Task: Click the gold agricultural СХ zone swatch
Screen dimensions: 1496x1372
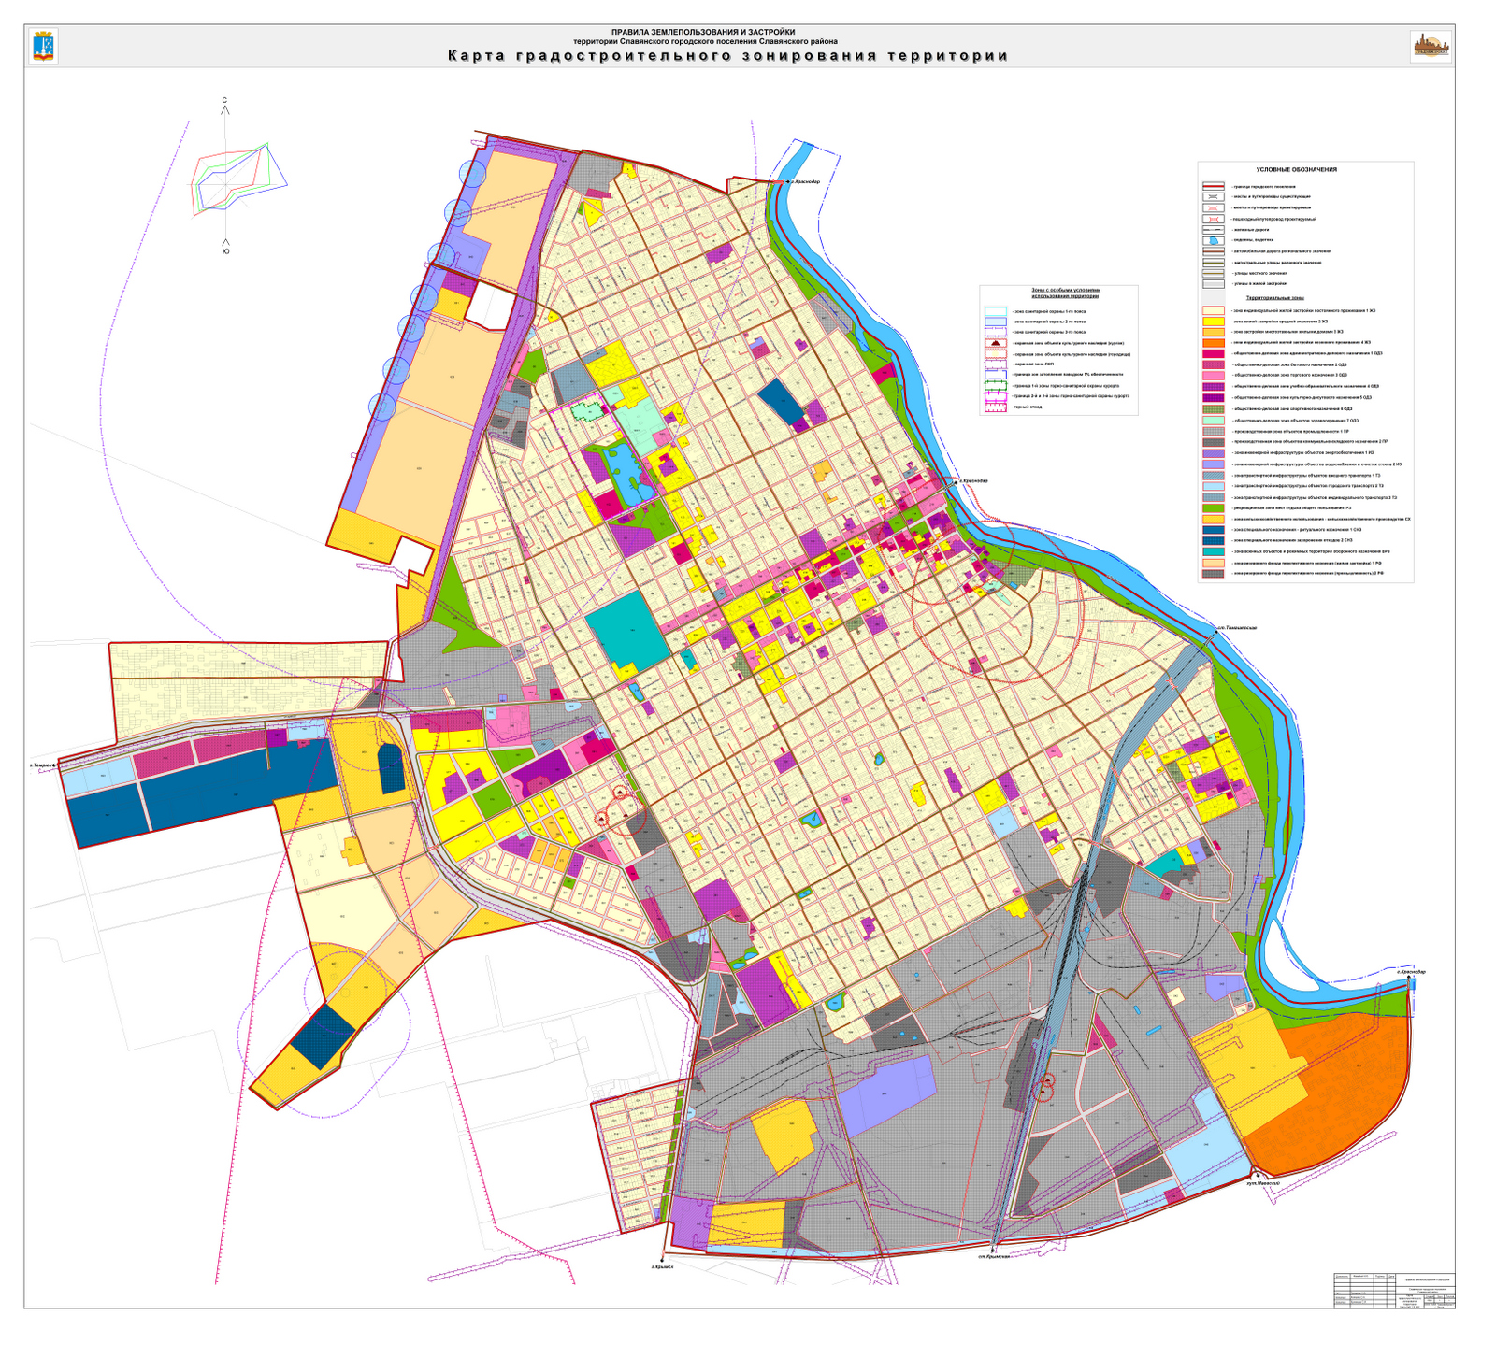Action: click(1214, 519)
